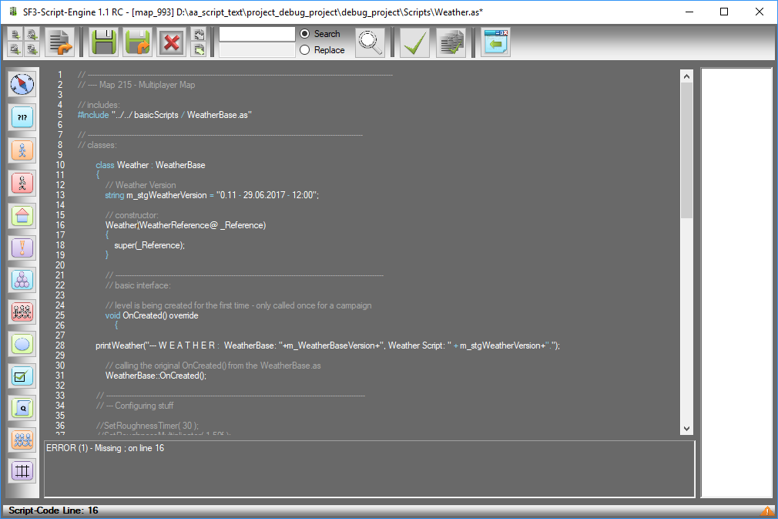Click the white right-side panel
The image size is (778, 519).
point(736,283)
